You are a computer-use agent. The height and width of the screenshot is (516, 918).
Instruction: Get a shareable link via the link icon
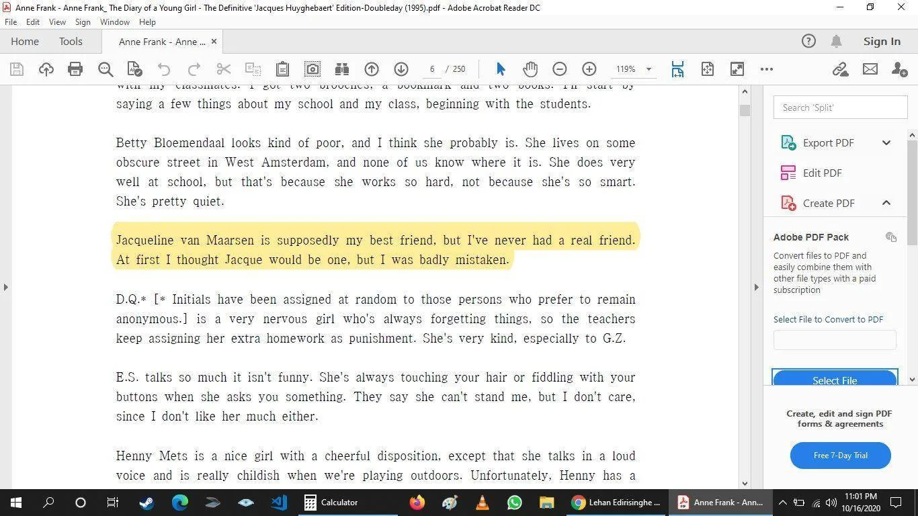(x=839, y=69)
